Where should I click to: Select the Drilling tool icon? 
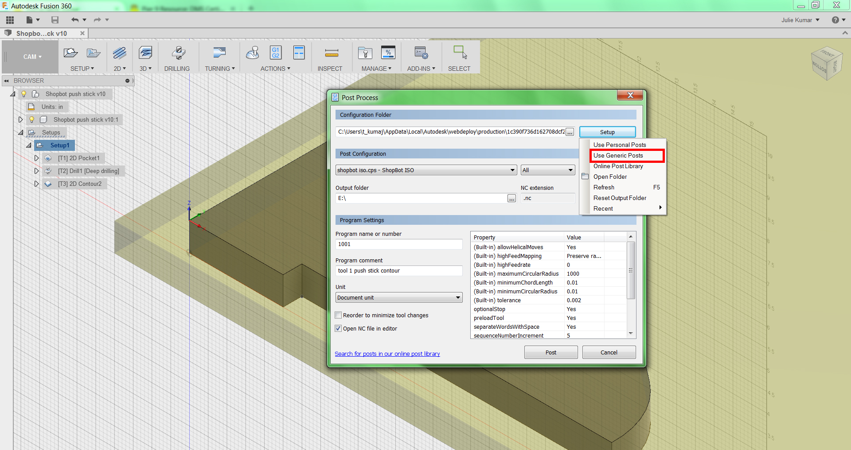[x=178, y=53]
